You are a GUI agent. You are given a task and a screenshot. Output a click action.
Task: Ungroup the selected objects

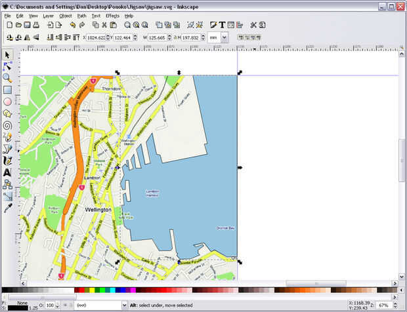[x=200, y=25]
